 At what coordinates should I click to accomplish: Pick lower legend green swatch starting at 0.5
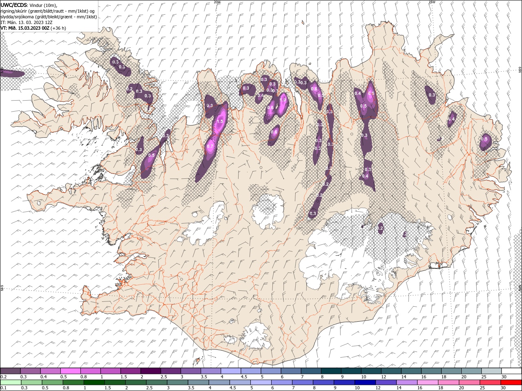tap(52, 382)
